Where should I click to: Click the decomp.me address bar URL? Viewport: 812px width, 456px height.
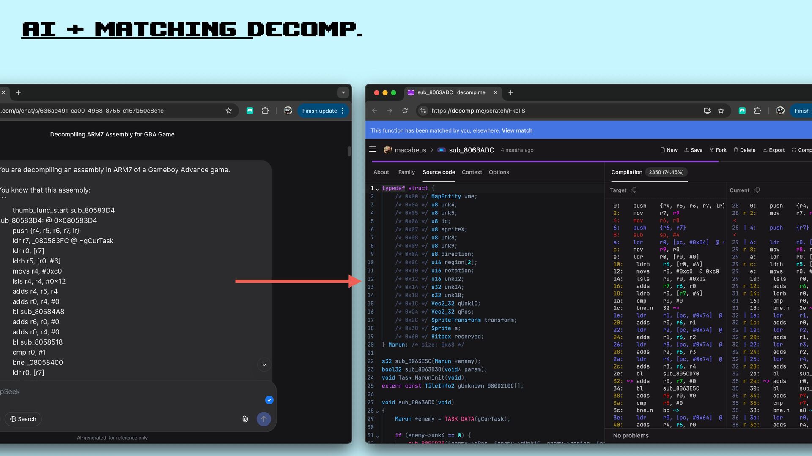[x=478, y=111]
